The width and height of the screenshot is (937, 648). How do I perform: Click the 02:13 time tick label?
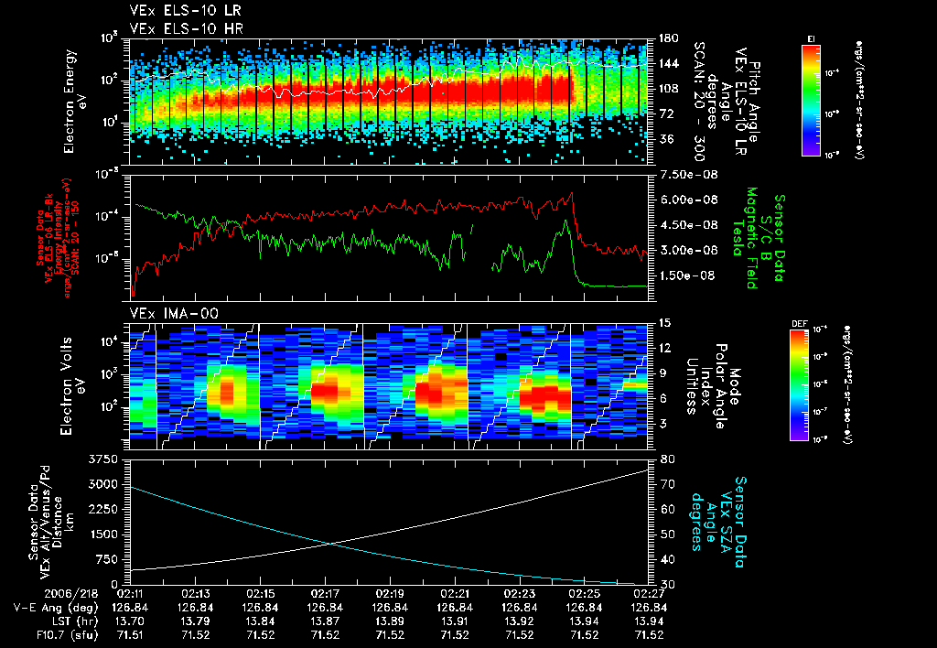196,594
